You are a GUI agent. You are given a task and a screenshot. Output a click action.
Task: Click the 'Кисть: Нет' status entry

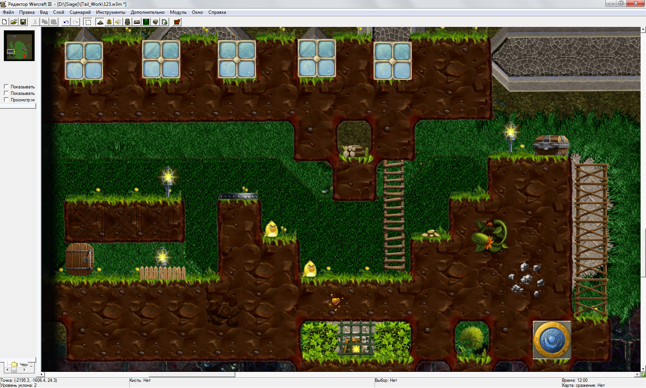pos(140,380)
